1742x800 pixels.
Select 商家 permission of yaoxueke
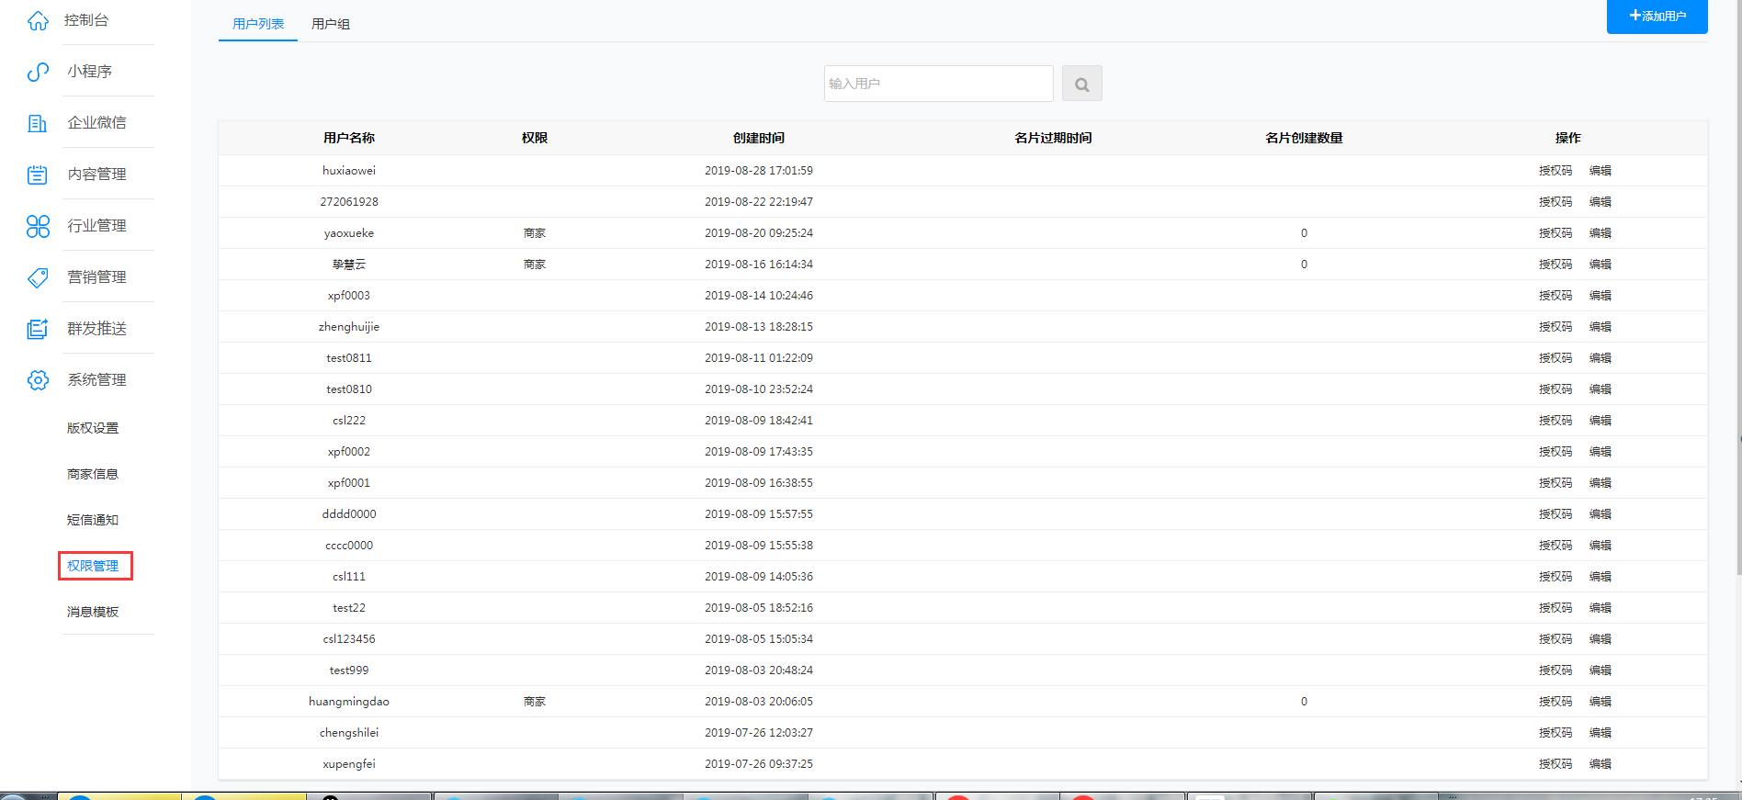pos(535,233)
